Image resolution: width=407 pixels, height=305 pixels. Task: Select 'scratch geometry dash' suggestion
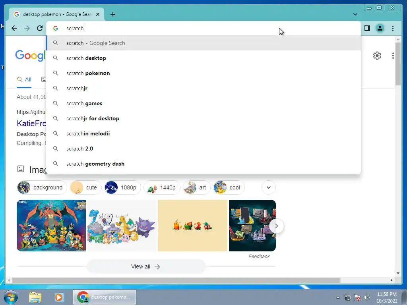(x=204, y=164)
